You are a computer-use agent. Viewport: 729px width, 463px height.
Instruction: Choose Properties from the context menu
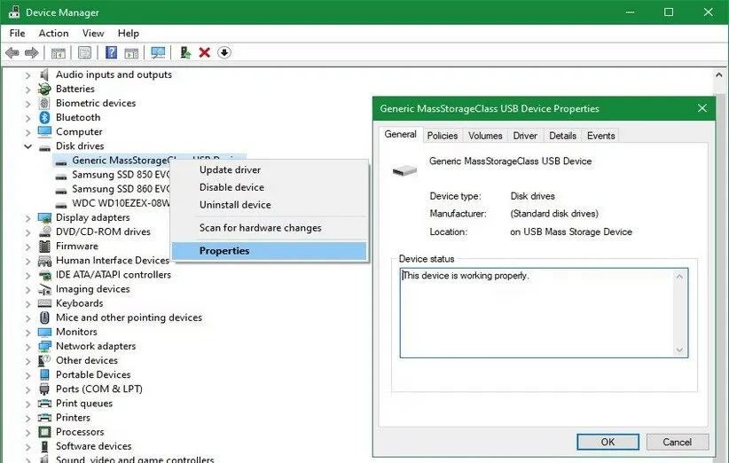coord(224,251)
